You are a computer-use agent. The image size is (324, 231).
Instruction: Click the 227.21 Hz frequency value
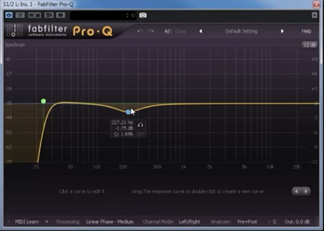coord(122,123)
